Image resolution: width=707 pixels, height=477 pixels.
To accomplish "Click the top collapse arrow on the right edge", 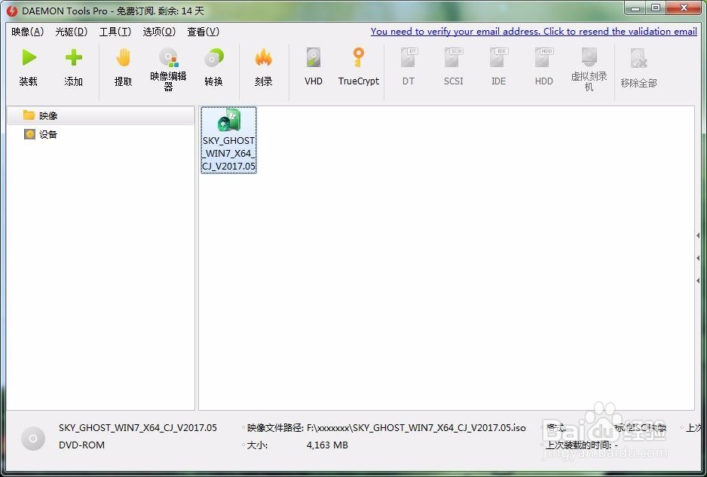I will [698, 236].
